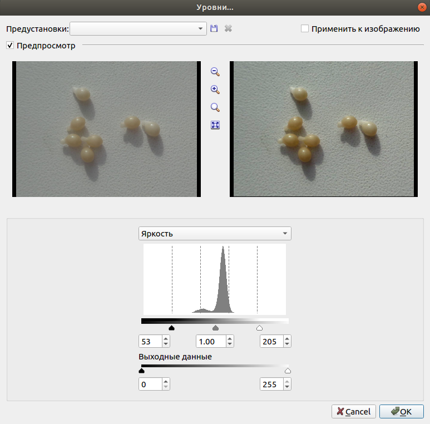The image size is (430, 424).
Task: Click the black input level slider handle
Action: (x=171, y=328)
